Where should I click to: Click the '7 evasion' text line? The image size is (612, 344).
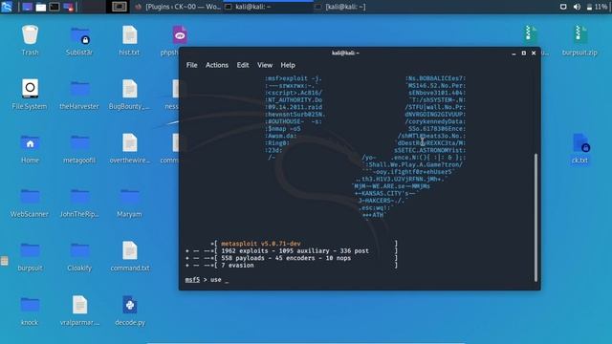pos(237,266)
